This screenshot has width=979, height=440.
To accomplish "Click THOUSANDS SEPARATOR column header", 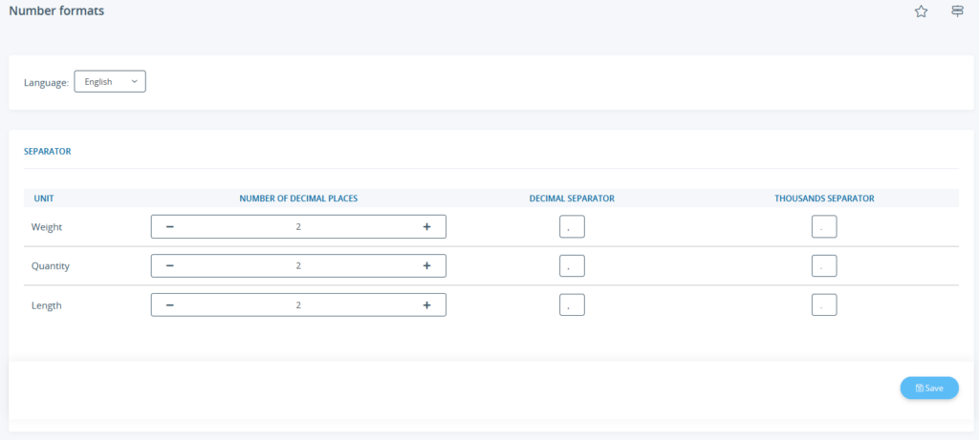I will pyautogui.click(x=824, y=199).
